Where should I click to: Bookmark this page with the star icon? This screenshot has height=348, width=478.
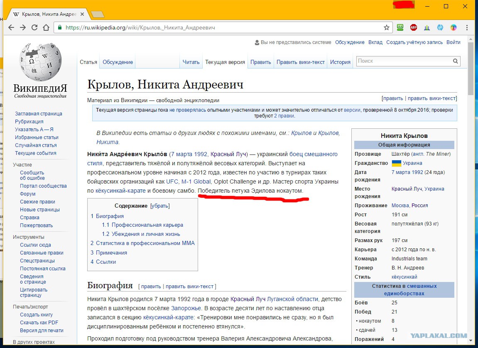[387, 27]
